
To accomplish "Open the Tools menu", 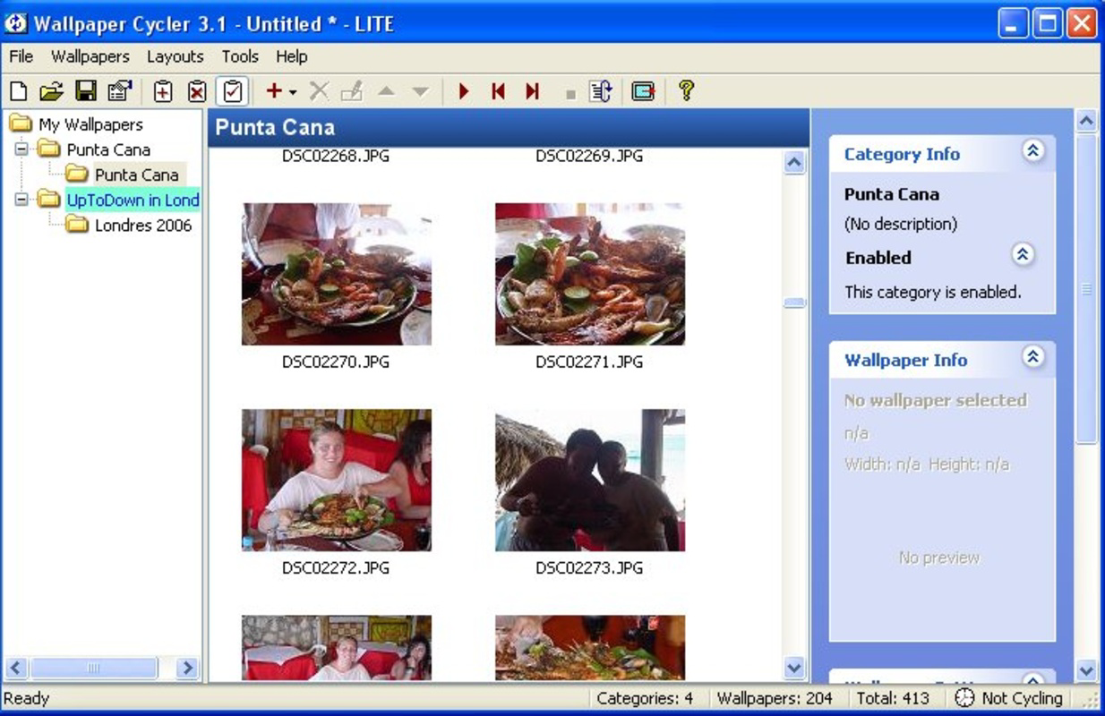I will [x=240, y=56].
